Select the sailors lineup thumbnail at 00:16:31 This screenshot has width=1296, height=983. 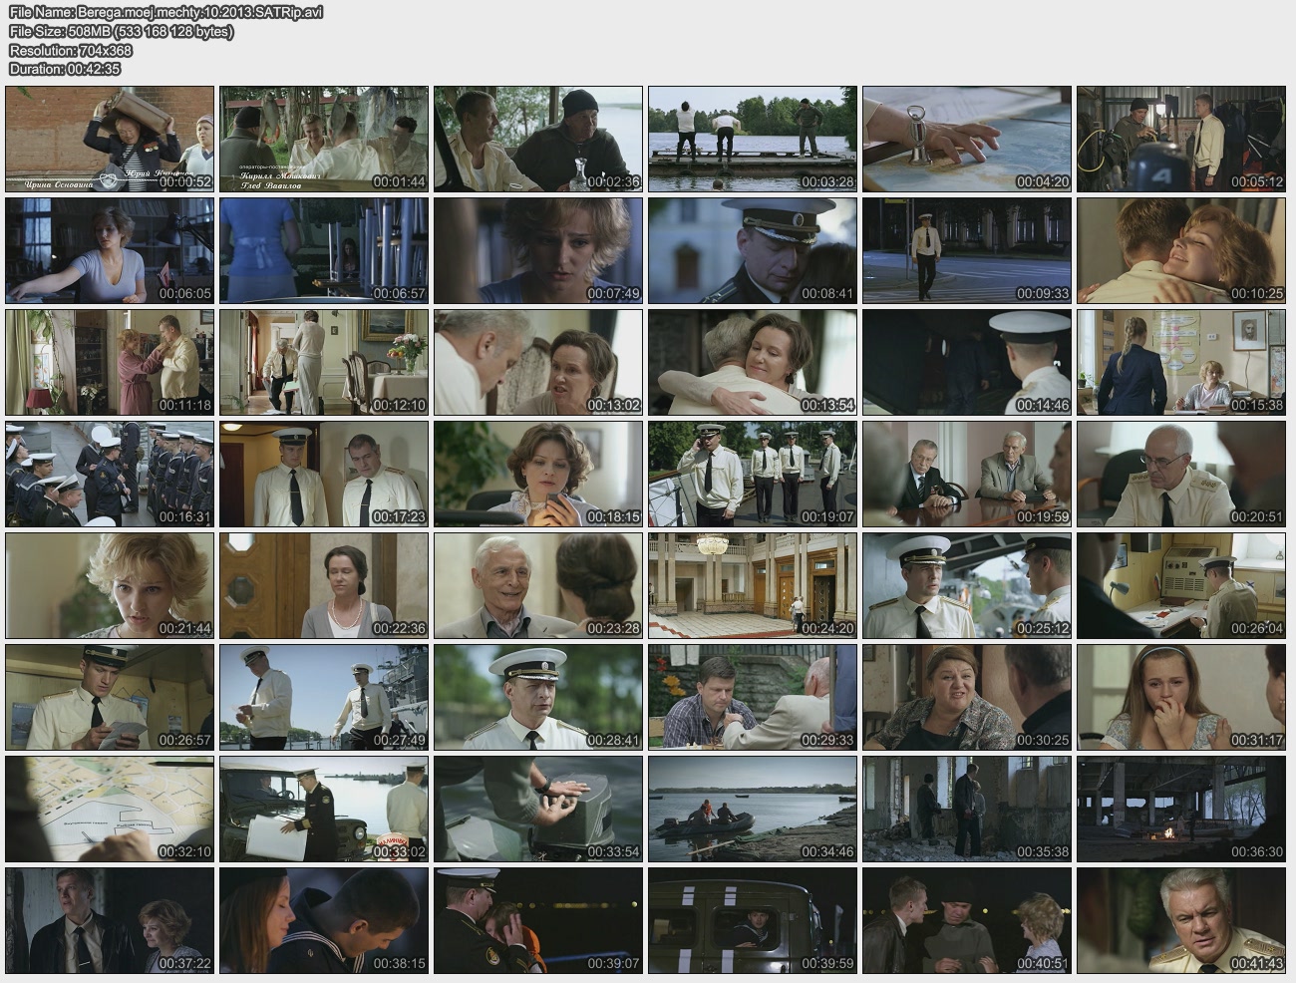pyautogui.click(x=110, y=474)
